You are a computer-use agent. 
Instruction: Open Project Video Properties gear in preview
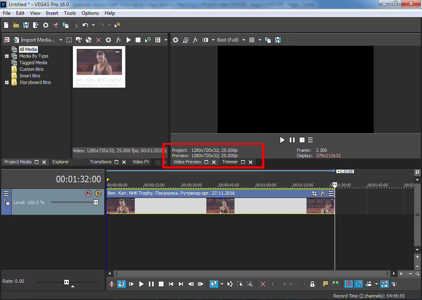pyautogui.click(x=176, y=40)
